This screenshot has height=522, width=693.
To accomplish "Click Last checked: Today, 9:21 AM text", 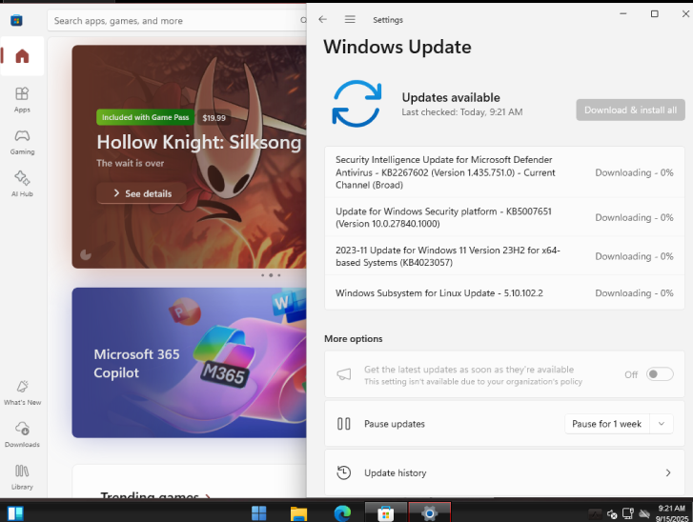I will [462, 112].
